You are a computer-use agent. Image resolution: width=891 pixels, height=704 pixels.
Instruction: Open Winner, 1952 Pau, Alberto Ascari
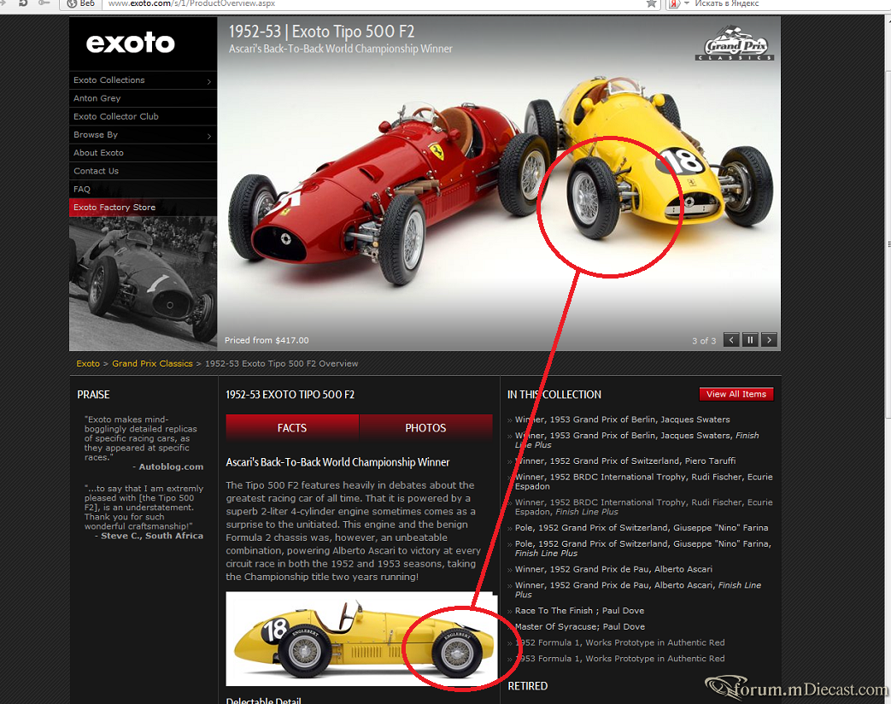[x=613, y=569]
